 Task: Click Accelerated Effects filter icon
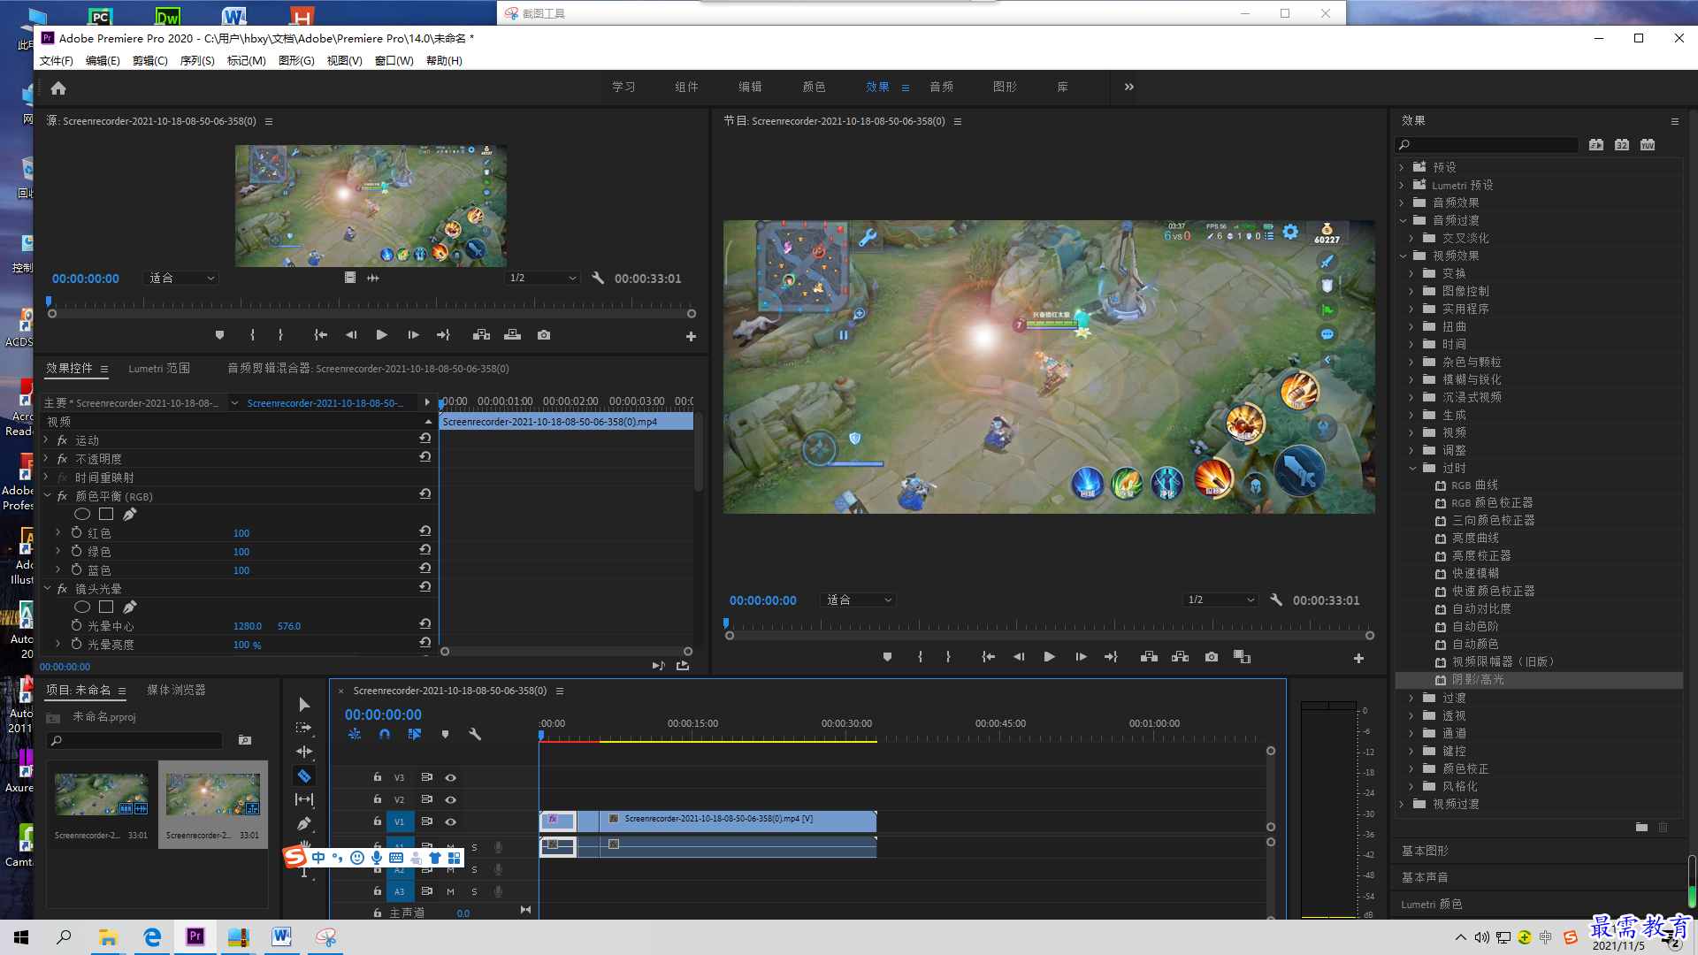pos(1595,144)
